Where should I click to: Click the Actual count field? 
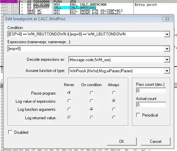151,105
